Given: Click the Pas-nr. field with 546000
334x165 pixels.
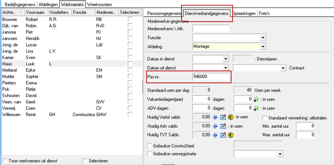Looking at the screenshot, I should [x=211, y=77].
